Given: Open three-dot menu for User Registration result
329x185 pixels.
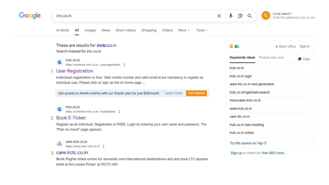Looking at the screenshot, I should pyautogui.click(x=124, y=65).
